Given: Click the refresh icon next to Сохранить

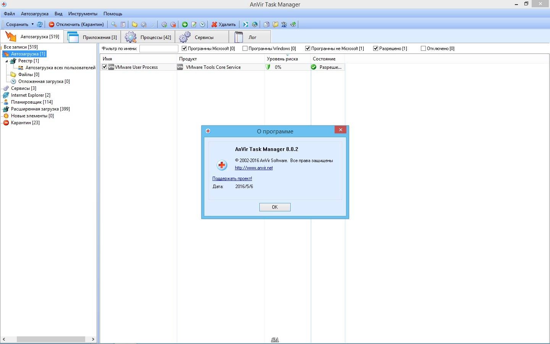Looking at the screenshot, I should (40, 24).
